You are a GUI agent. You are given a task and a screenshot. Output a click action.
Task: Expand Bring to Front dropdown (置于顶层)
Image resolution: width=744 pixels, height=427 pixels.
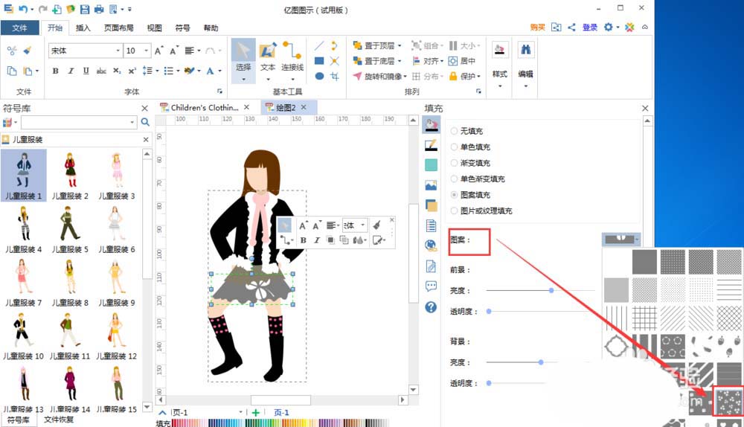[400, 45]
